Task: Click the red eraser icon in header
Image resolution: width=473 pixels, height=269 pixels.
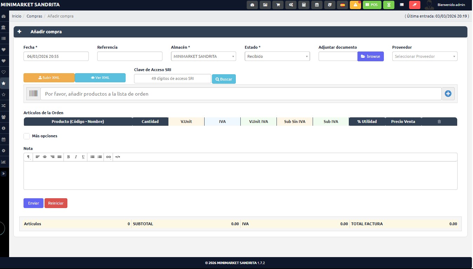Action: [x=414, y=5]
